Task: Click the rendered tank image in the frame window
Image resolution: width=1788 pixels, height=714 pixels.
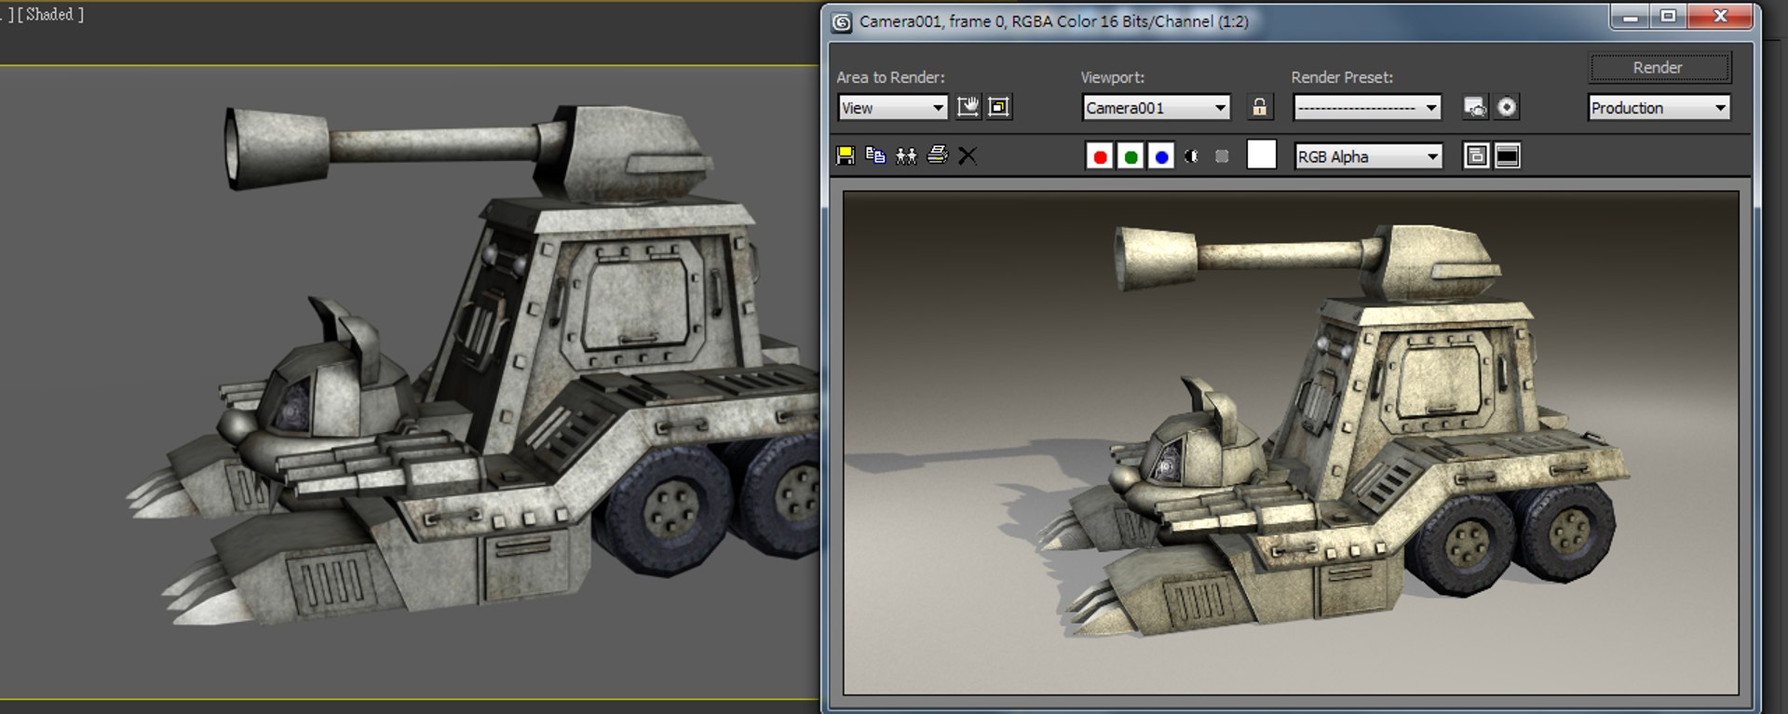Action: (x=1291, y=443)
